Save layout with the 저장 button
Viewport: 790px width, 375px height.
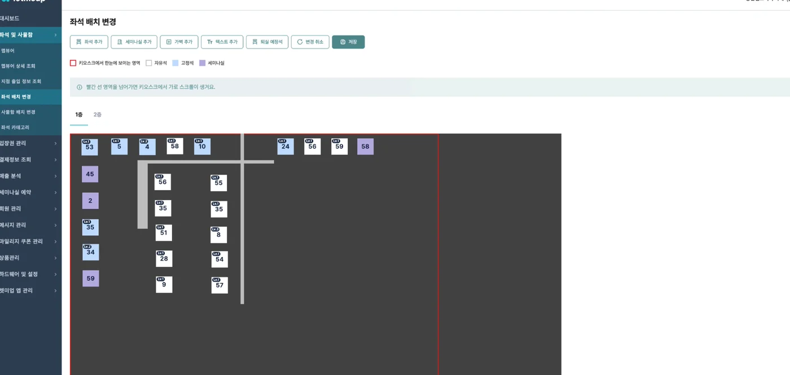tap(348, 42)
